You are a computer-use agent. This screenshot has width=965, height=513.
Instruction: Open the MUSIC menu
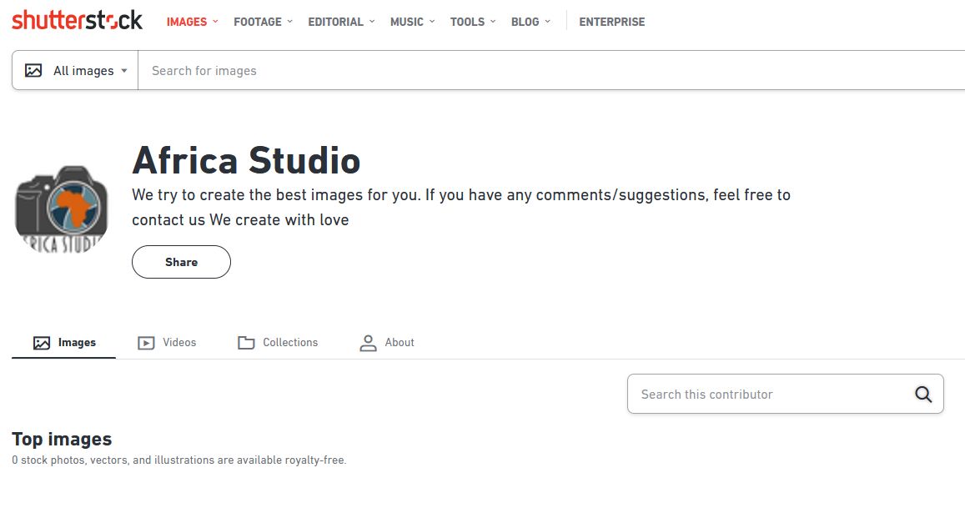tap(412, 22)
